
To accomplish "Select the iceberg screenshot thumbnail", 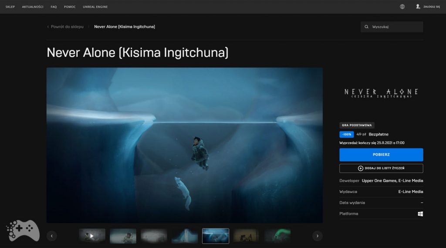I will point(185,236).
